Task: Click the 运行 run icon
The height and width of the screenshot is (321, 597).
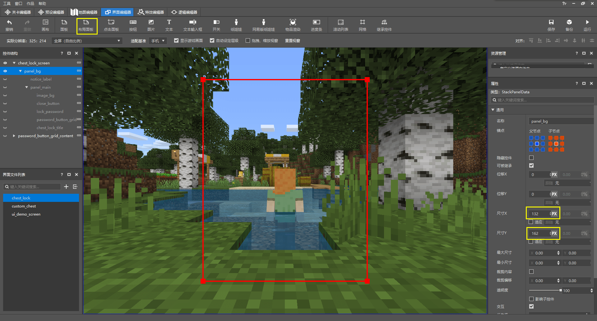Action: click(587, 25)
